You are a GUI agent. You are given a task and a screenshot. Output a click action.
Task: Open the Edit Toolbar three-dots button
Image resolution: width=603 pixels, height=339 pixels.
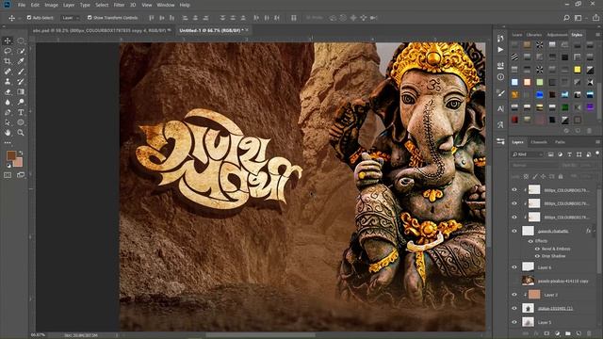[x=8, y=142]
